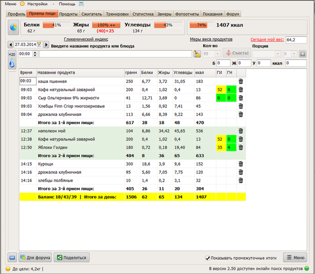Click the pie chart icon beside Белки
The width and height of the screenshot is (315, 274).
coord(13,28)
